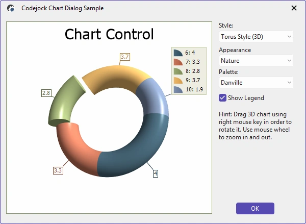The image size is (306, 224).
Task: Click the dark blue legend swatch for 6: 4
Action: point(178,53)
